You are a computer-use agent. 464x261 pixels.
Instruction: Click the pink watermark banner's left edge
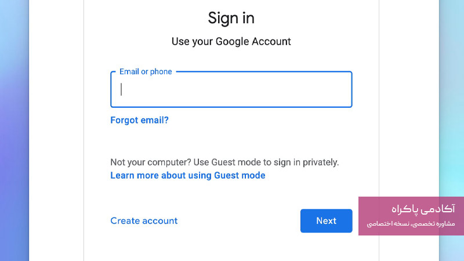pos(361,216)
